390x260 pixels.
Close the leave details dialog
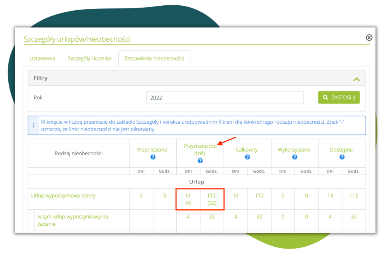pyautogui.click(x=369, y=37)
